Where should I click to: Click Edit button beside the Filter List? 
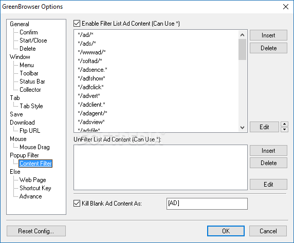coord(264,127)
